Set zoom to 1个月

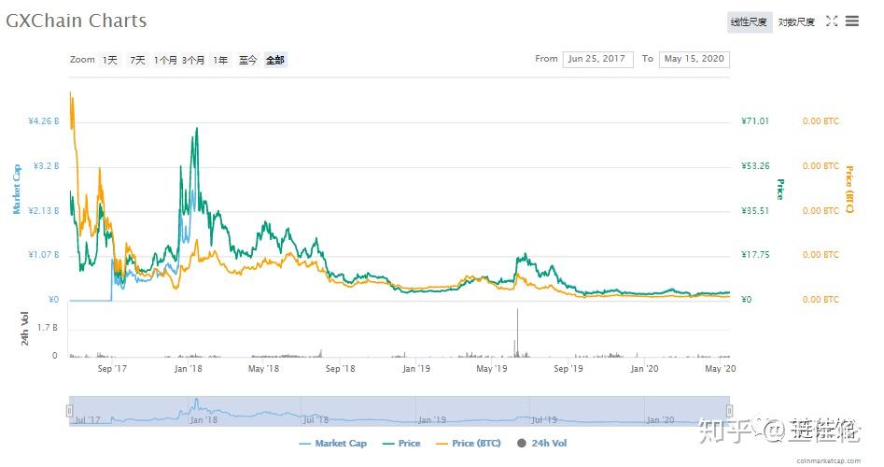[165, 60]
